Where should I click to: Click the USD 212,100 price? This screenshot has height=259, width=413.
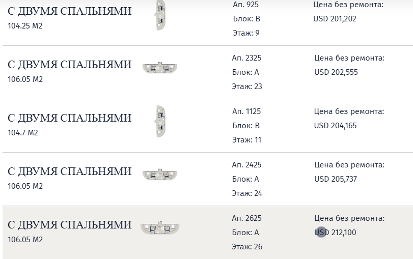(336, 233)
